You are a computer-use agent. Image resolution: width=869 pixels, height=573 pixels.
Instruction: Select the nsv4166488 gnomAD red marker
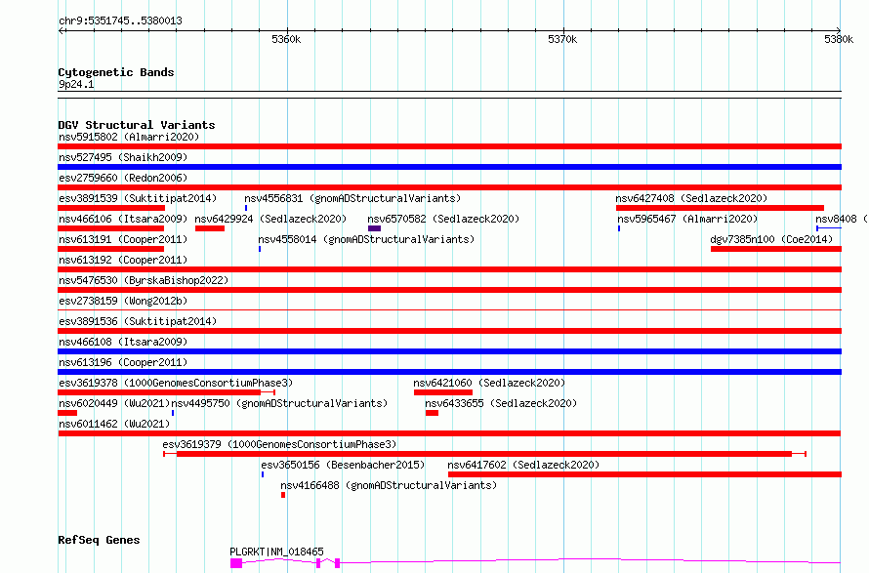tap(283, 495)
